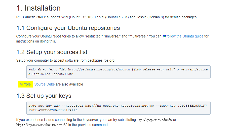Screen dimensions: 238x129
Task: Open the highlighted Mirrors link
Action: tap(25, 84)
